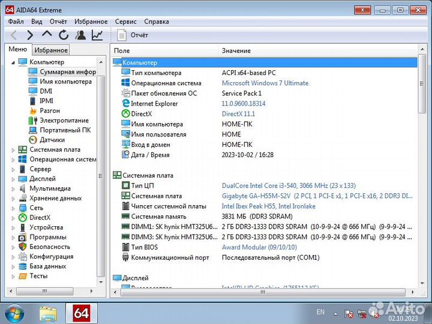Expand the Дисплей tree node

[x=13, y=179]
